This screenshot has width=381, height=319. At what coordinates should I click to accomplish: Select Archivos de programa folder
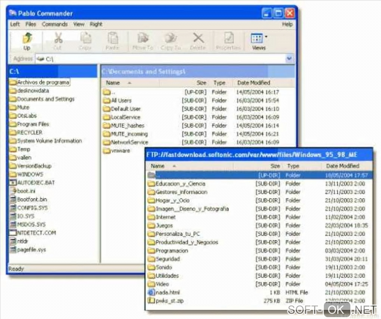click(x=40, y=82)
